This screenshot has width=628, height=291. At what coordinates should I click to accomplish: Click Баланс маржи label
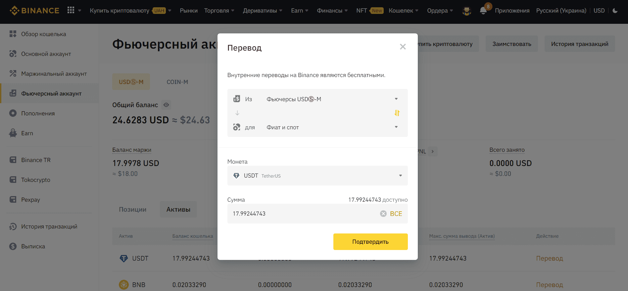(x=132, y=150)
